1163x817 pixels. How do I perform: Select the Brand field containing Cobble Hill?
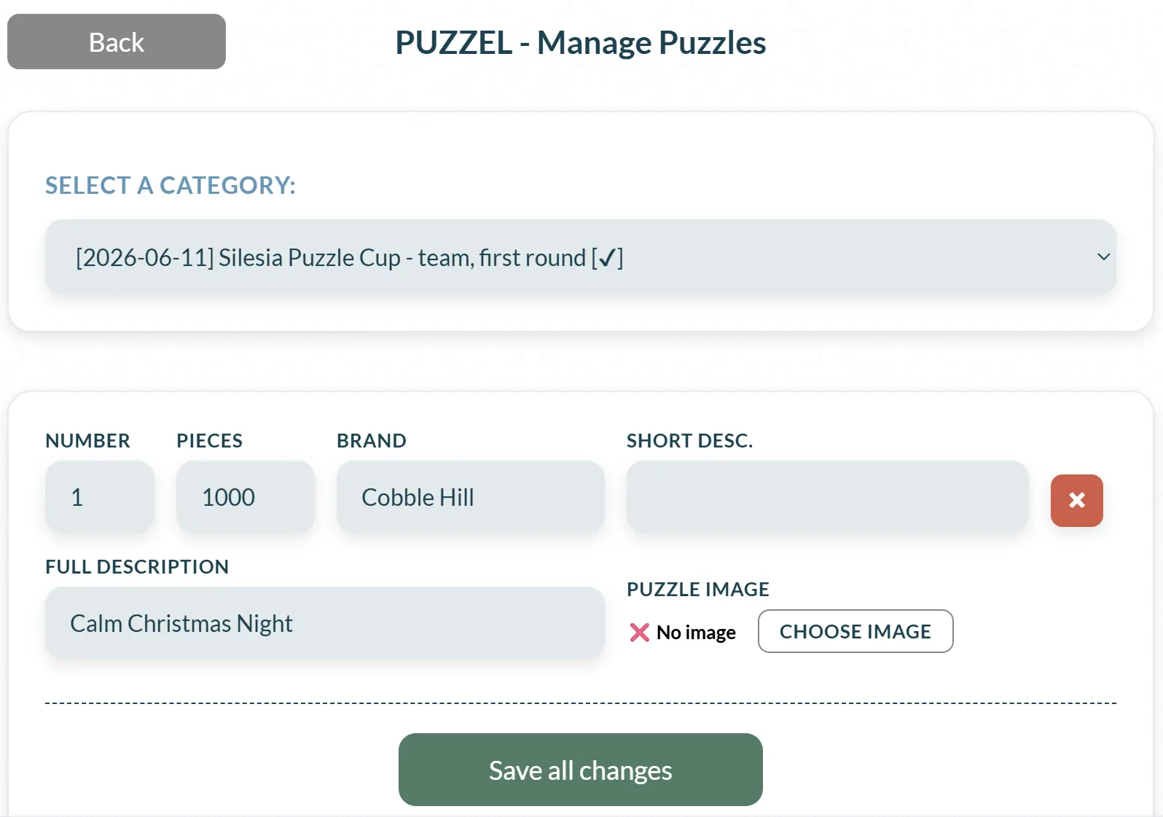(470, 497)
